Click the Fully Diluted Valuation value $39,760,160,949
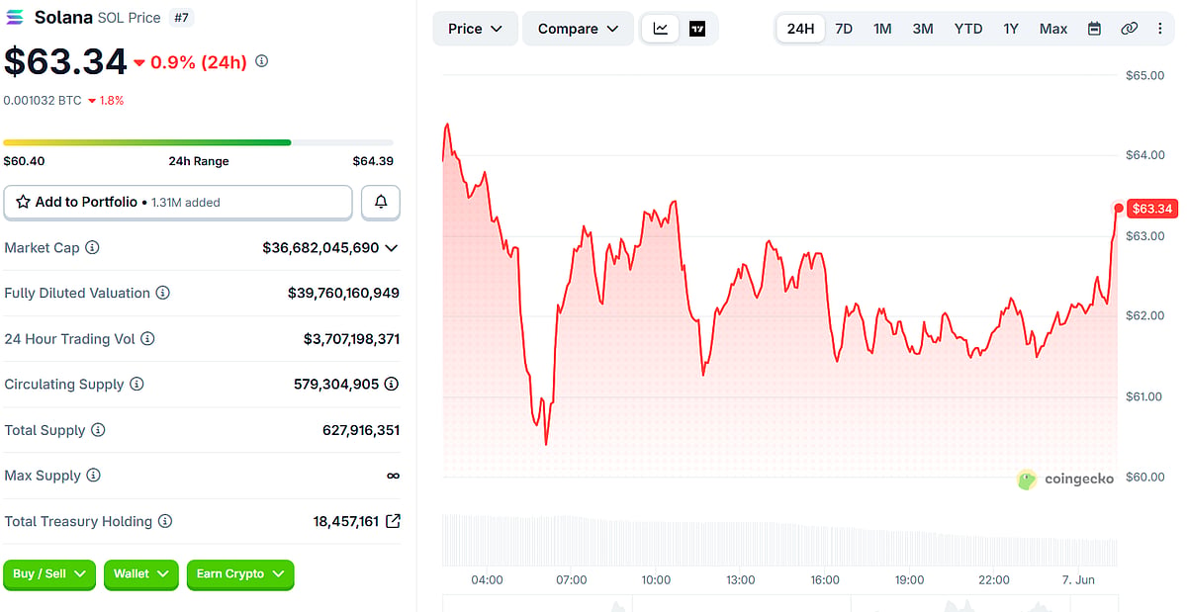1187x612 pixels. 343,293
